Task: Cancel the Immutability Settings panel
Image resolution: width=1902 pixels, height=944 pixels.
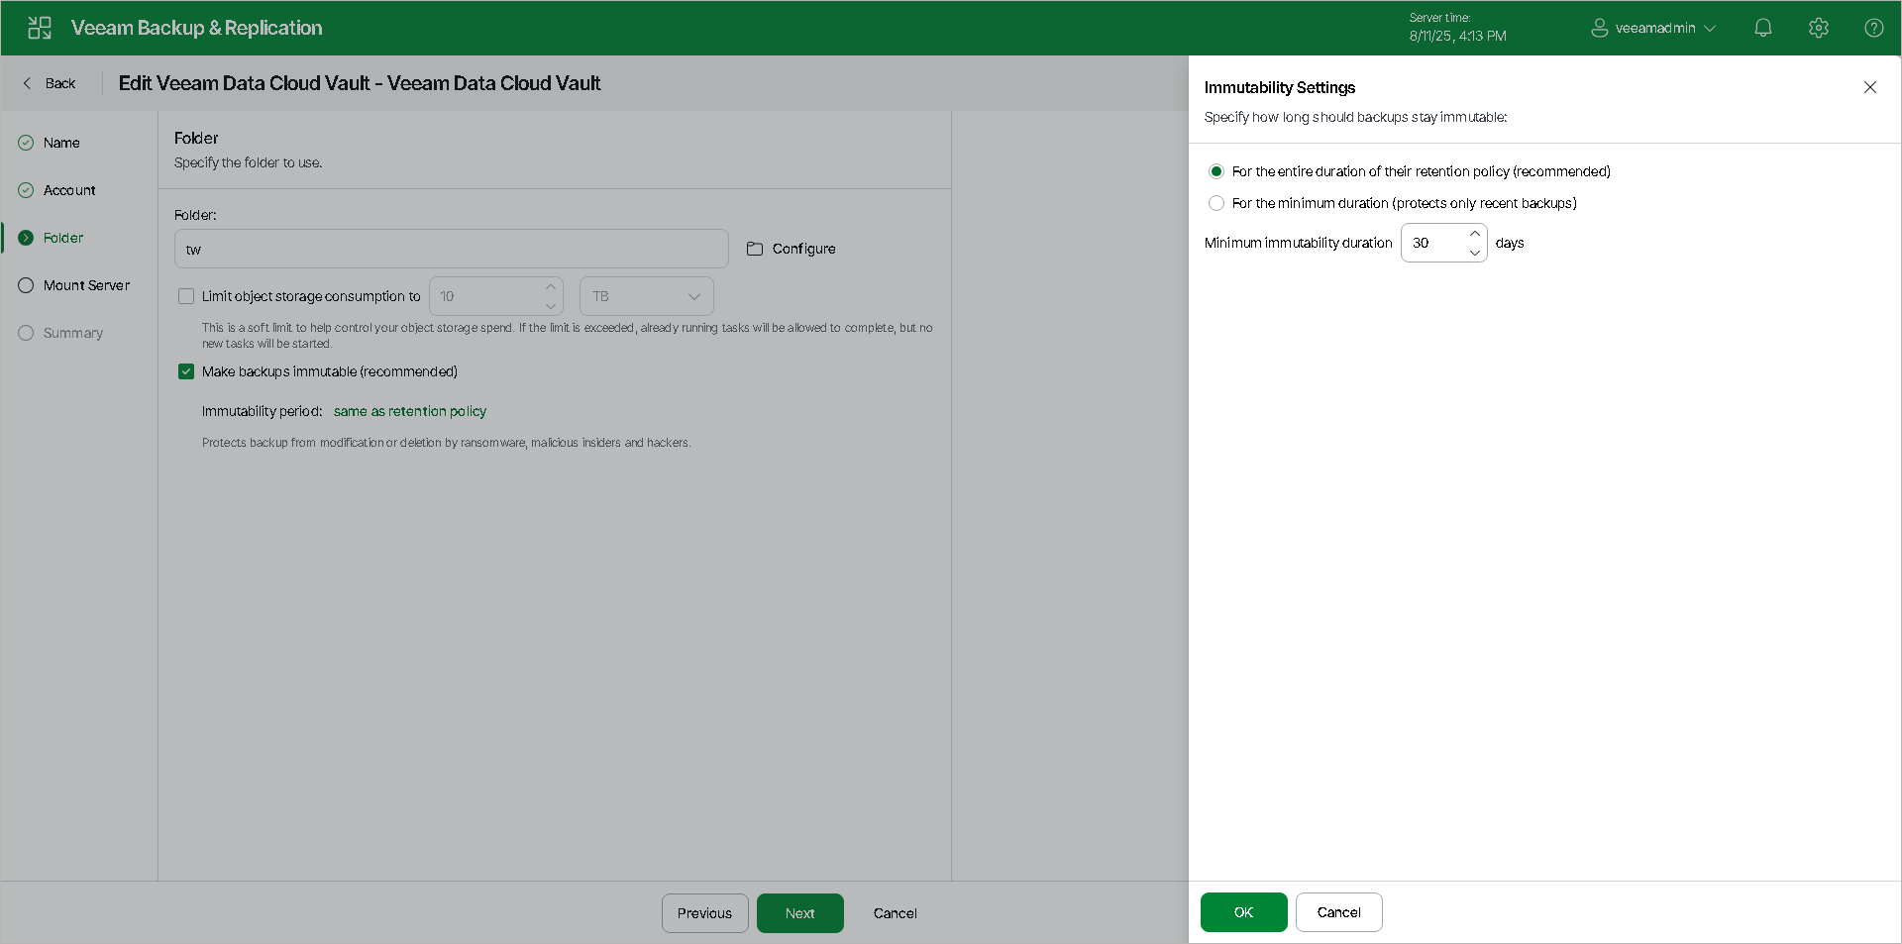Action: [1339, 912]
